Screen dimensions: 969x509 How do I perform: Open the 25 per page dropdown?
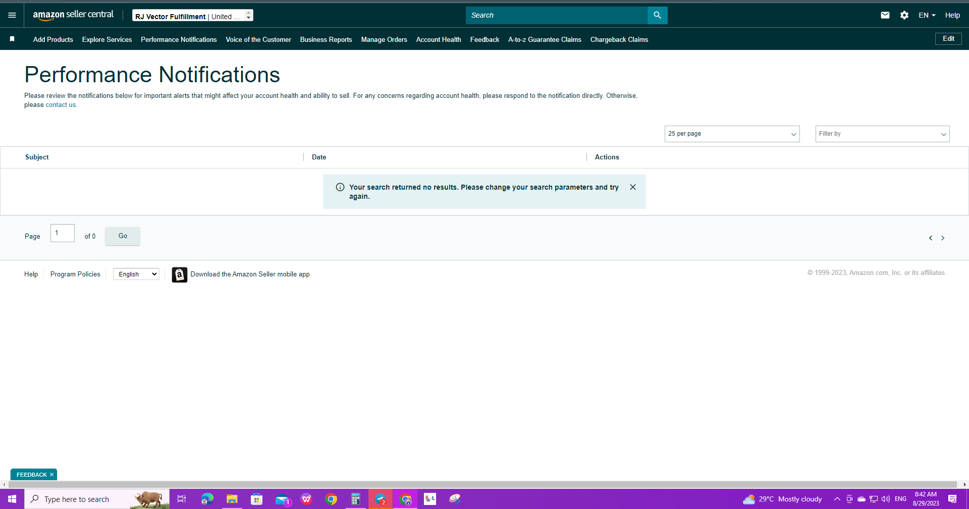pos(732,134)
